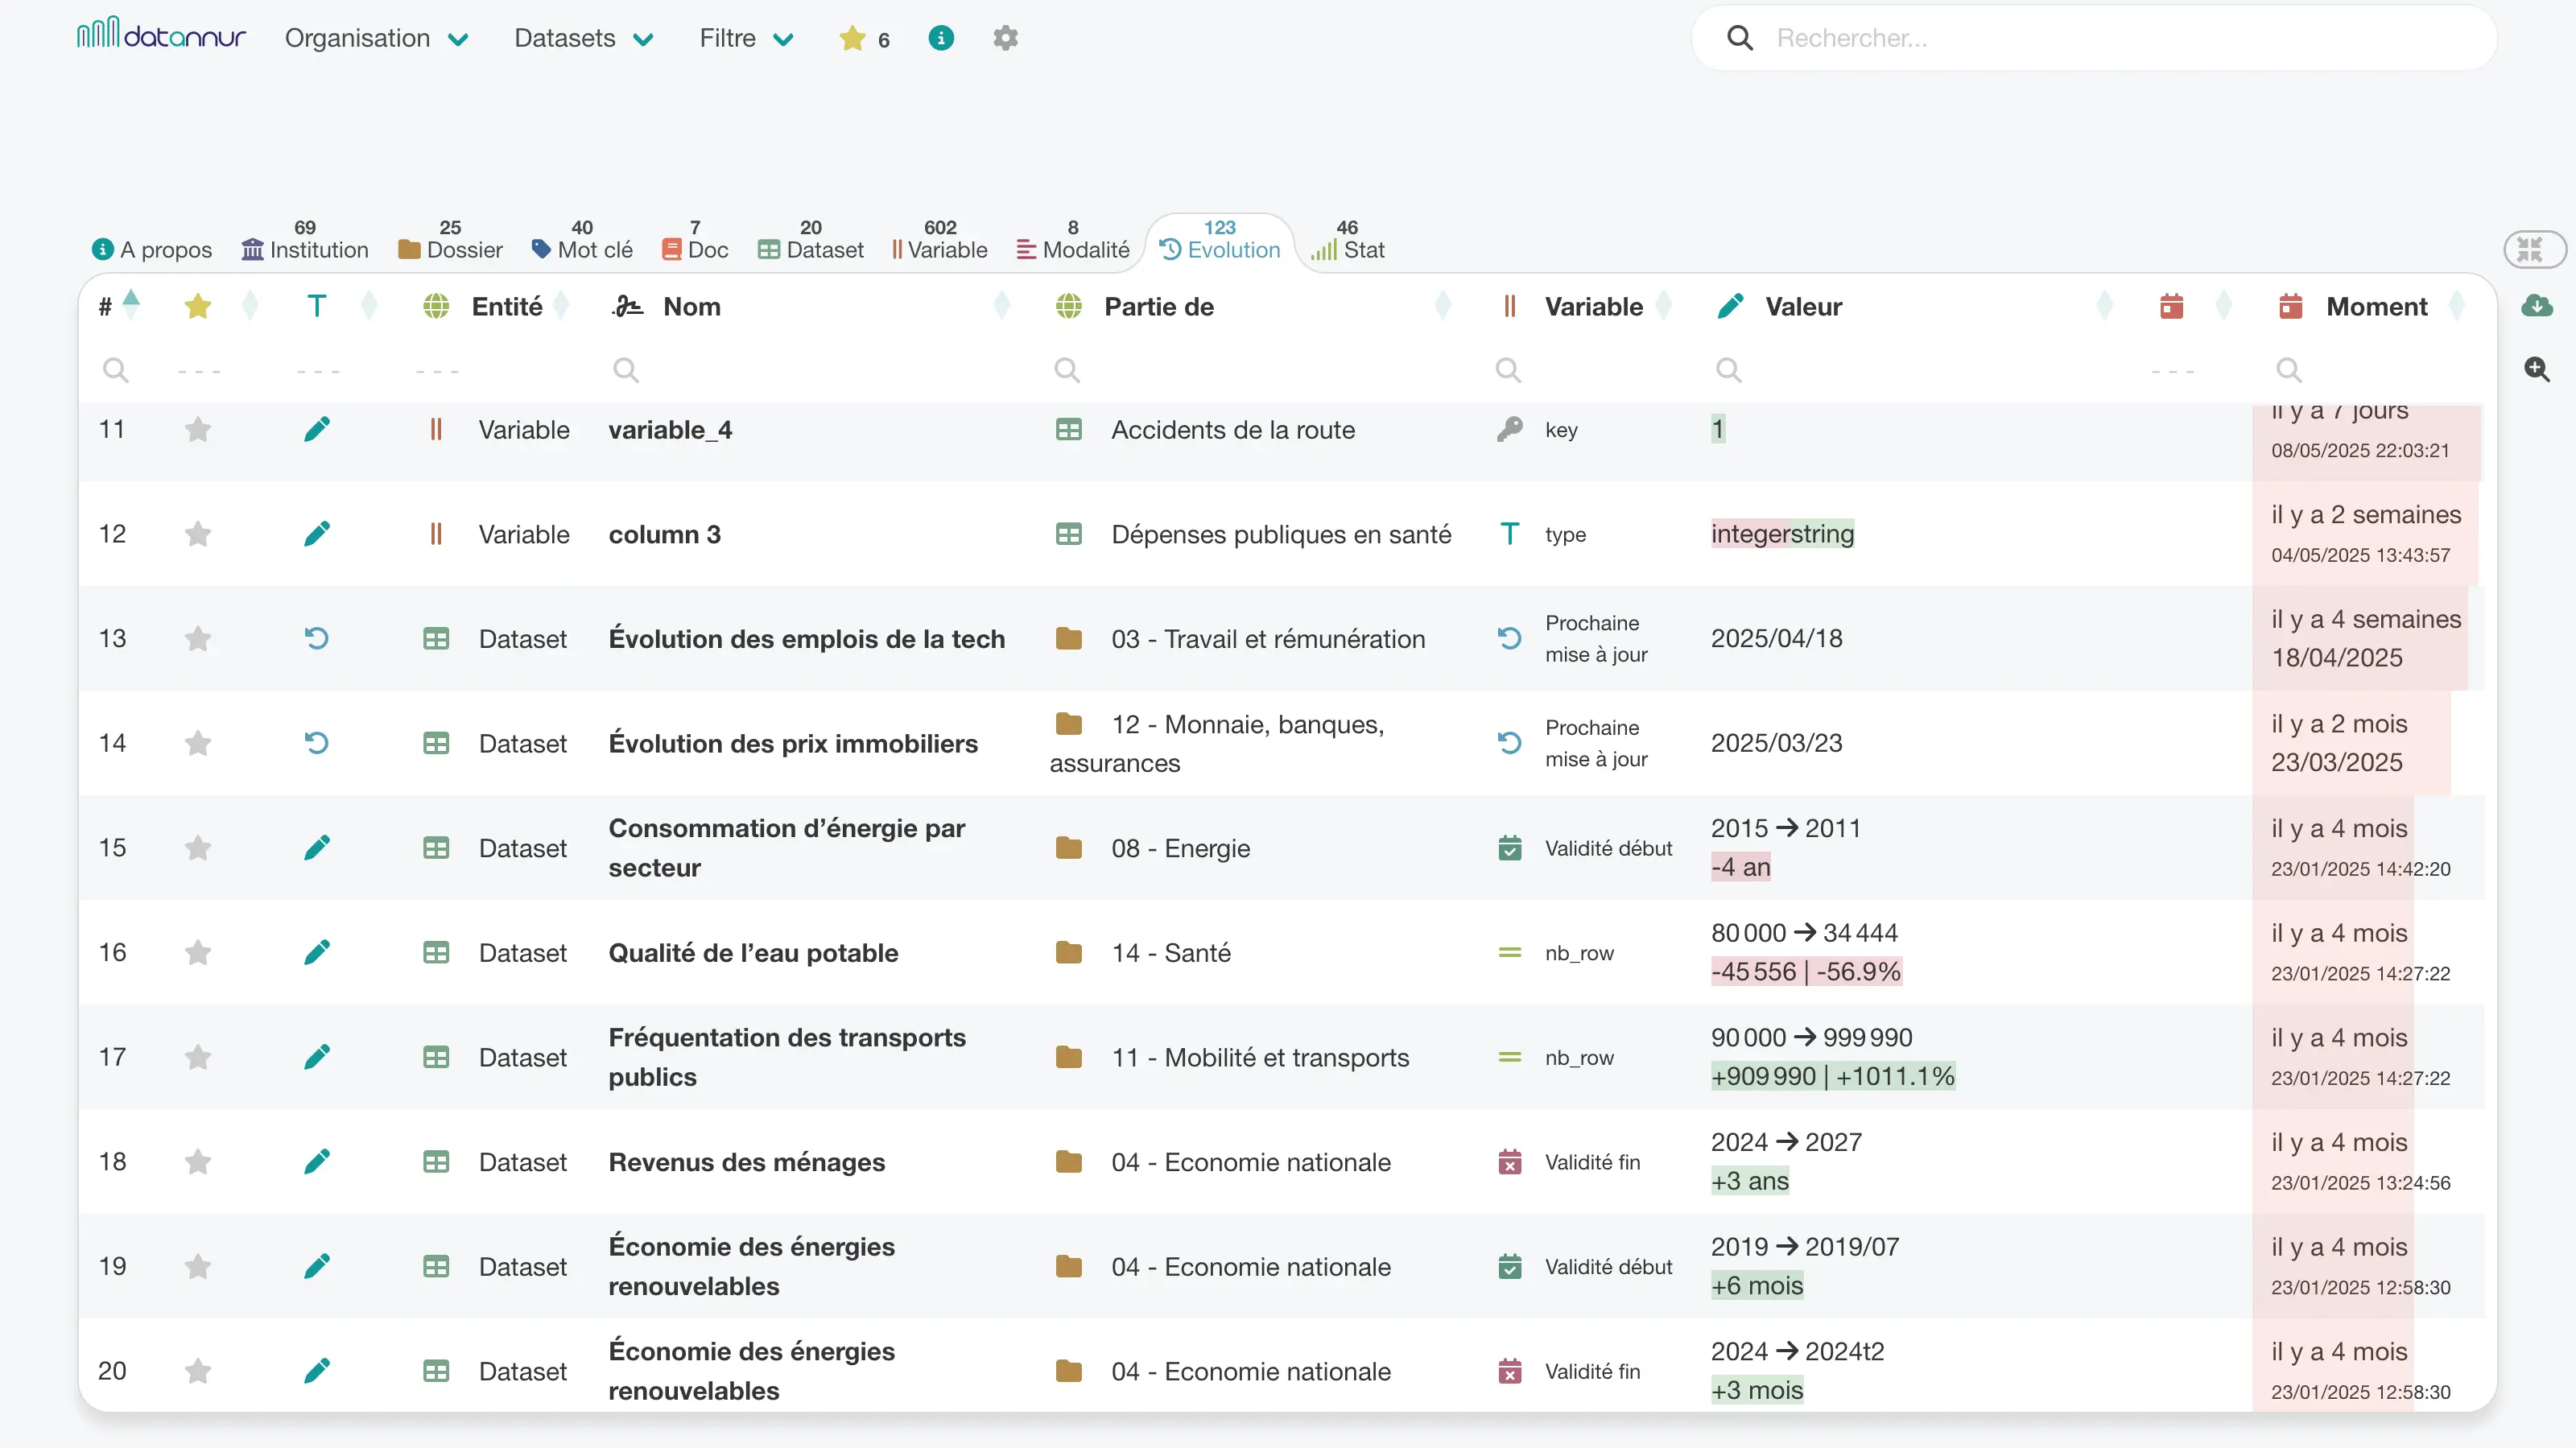
Task: Switch to the Doc tab
Action: 695,240
